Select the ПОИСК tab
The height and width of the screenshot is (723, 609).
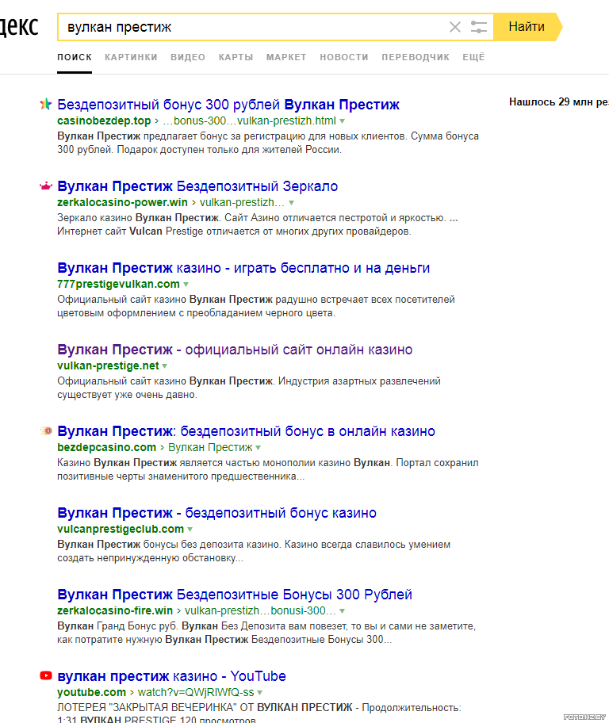75,57
